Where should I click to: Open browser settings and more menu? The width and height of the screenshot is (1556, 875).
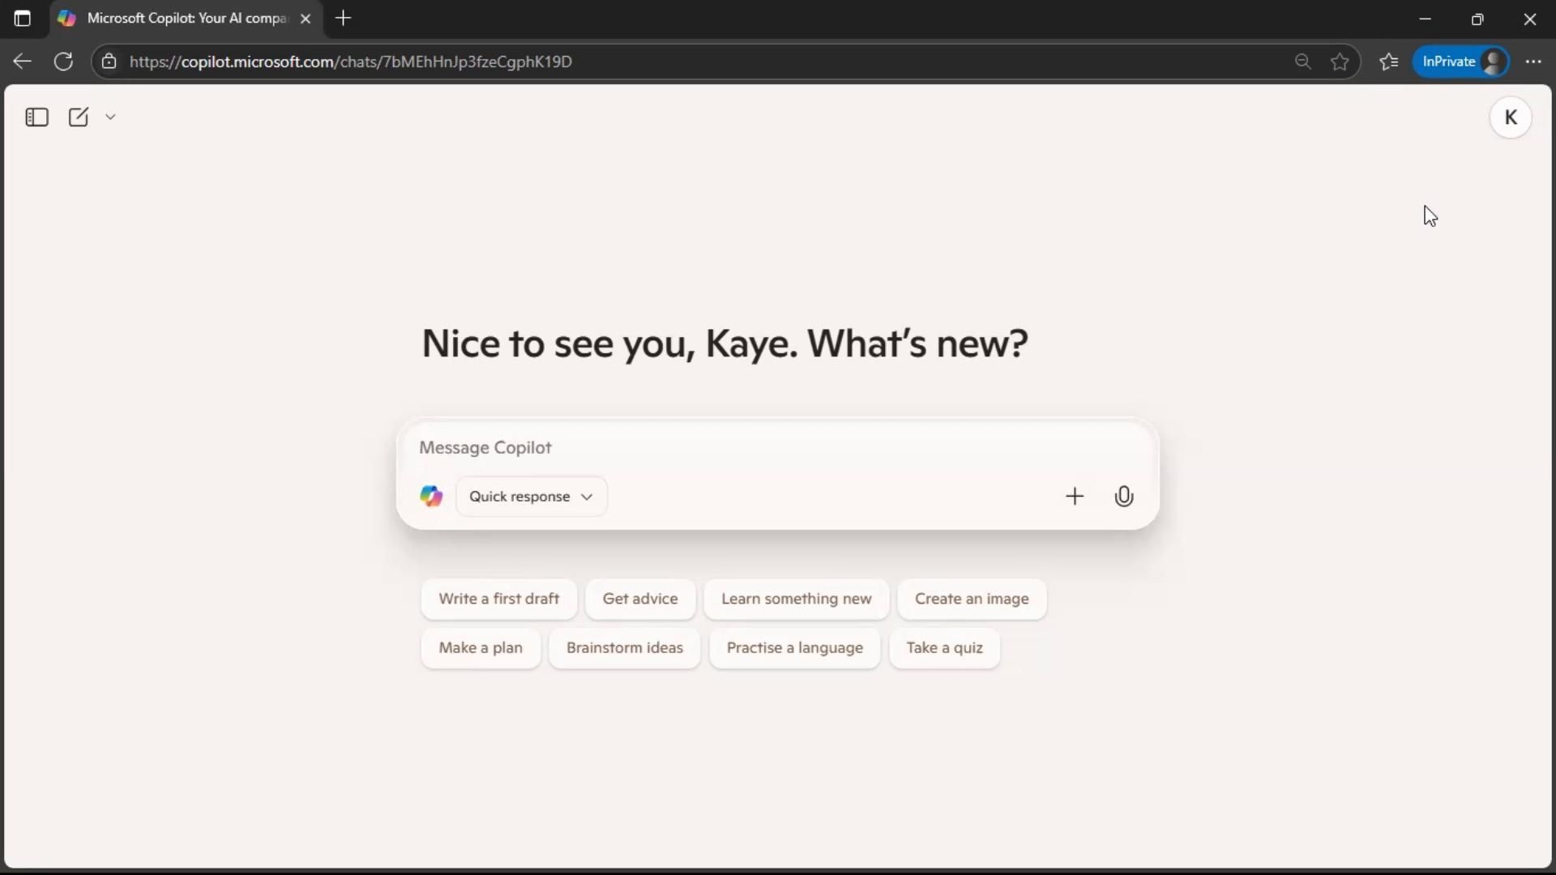1532,62
